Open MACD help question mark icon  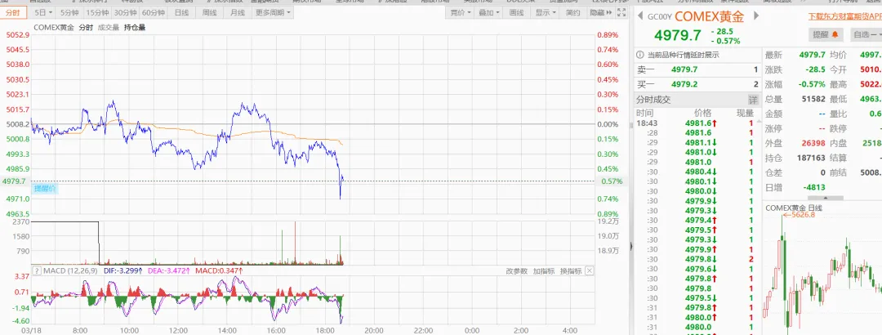[x=37, y=270]
